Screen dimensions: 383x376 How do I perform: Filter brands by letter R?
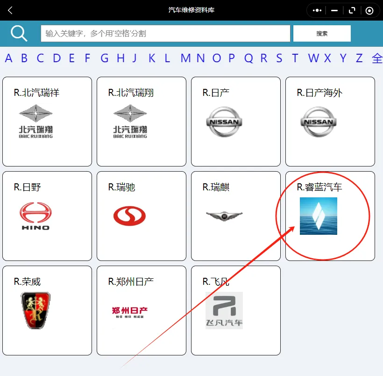pos(264,58)
